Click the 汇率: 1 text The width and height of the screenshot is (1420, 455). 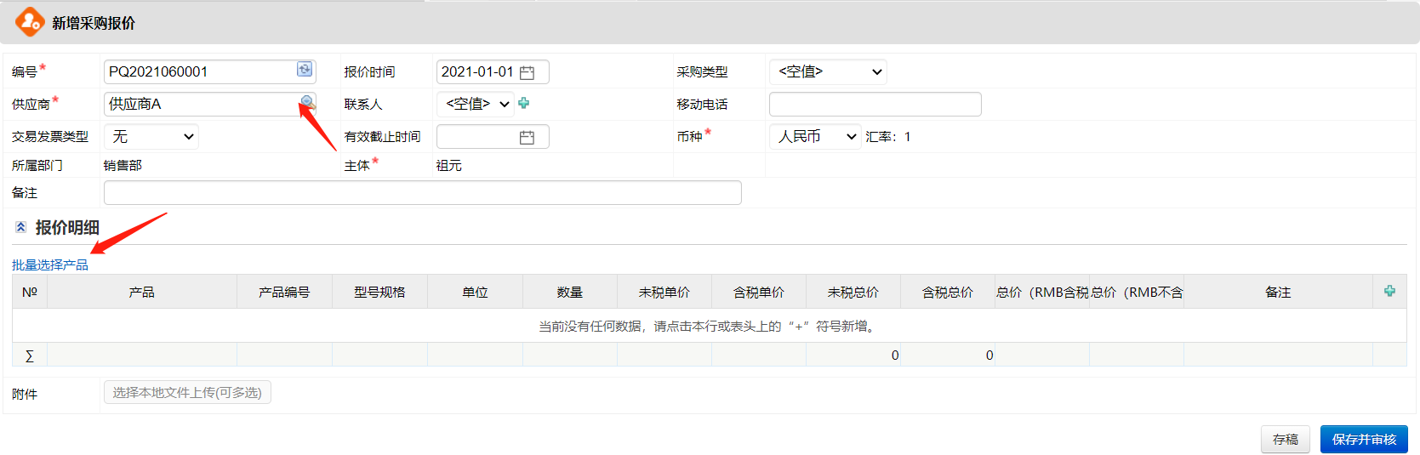[x=888, y=136]
